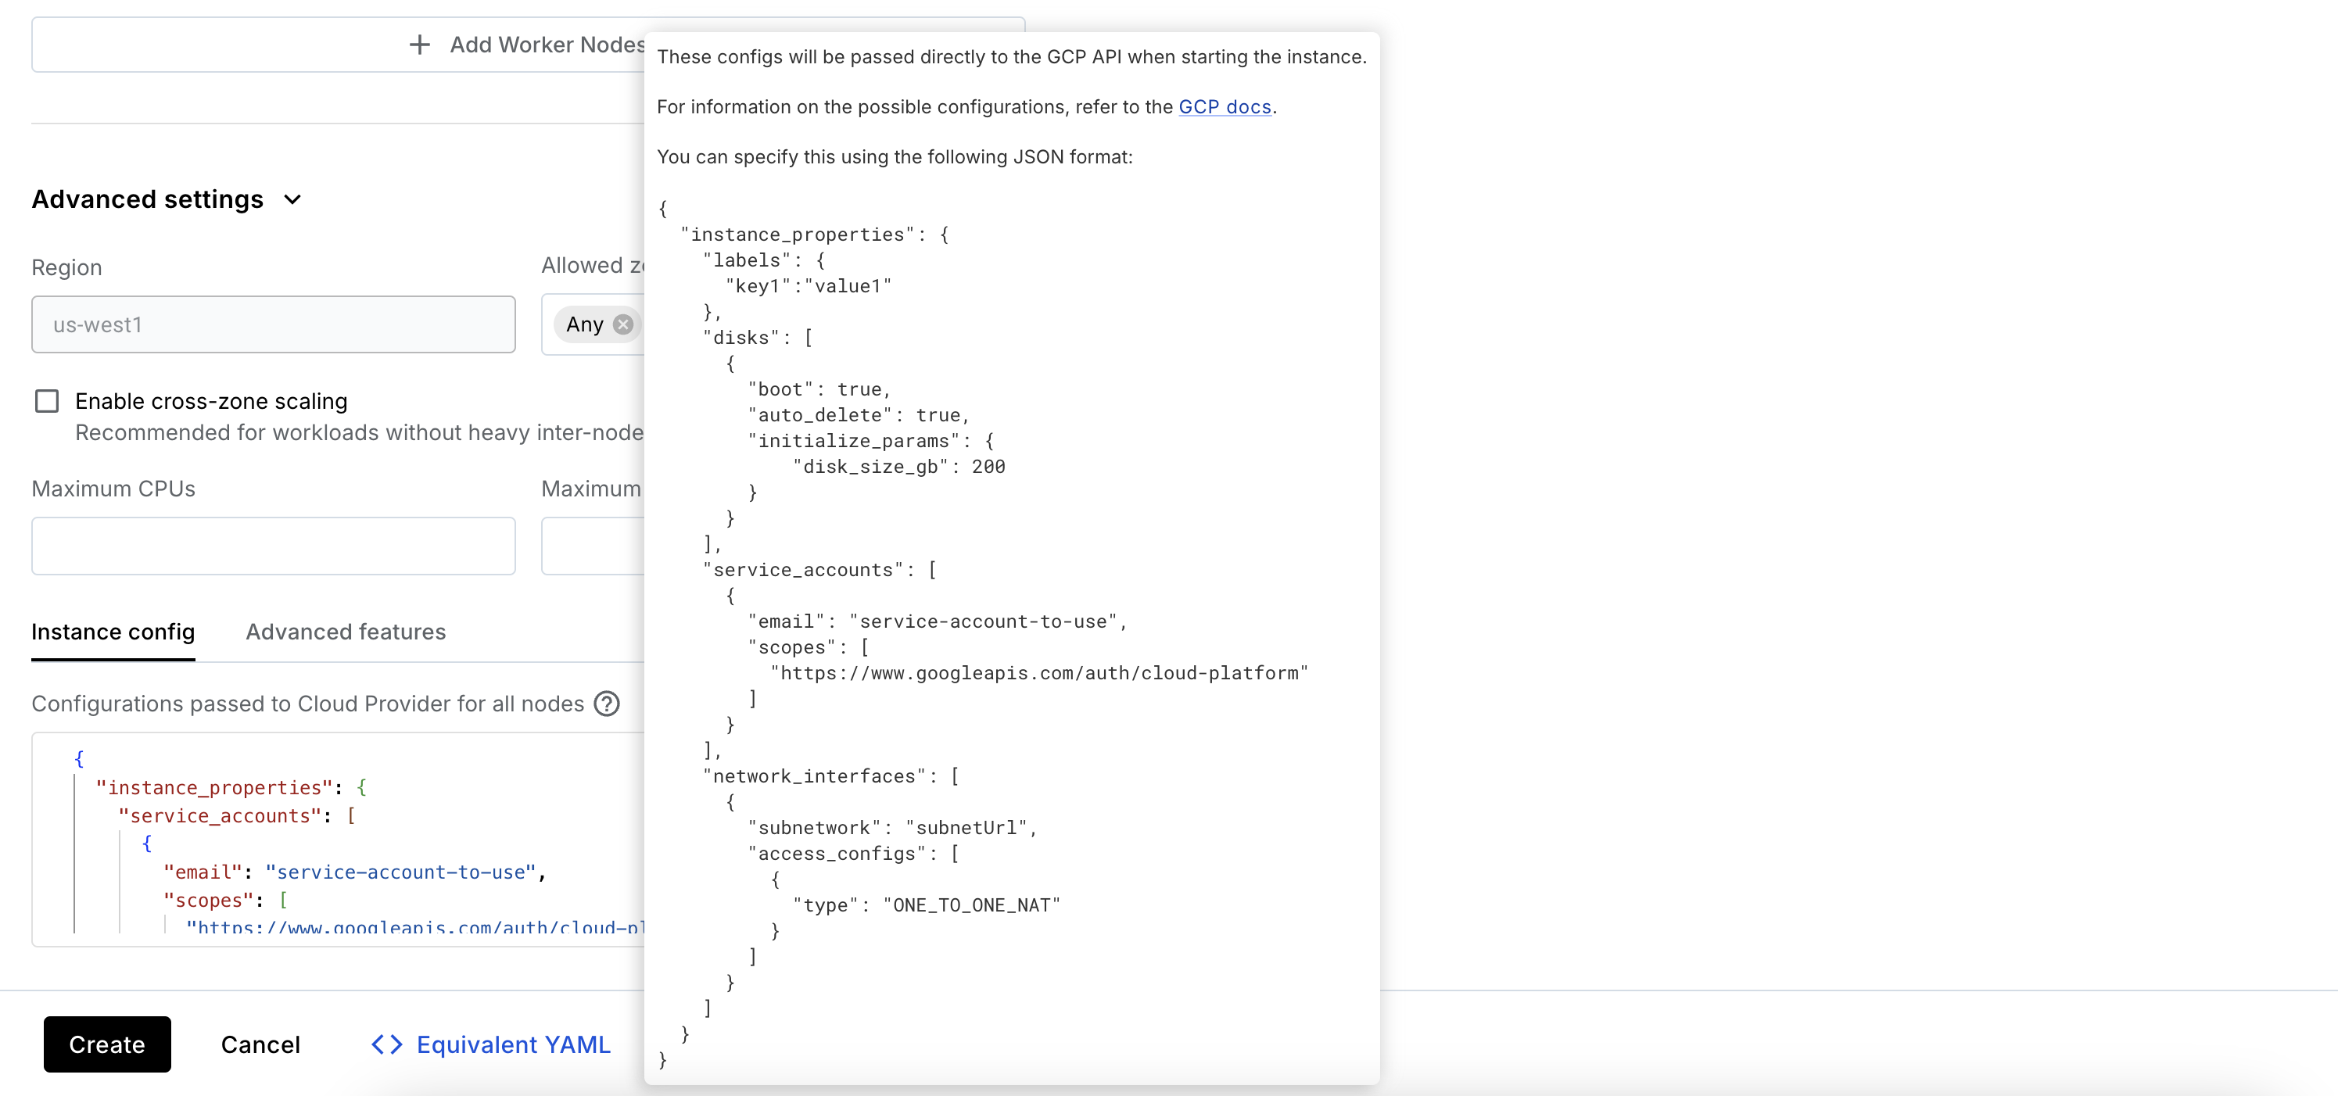Select the Region input field

[273, 324]
